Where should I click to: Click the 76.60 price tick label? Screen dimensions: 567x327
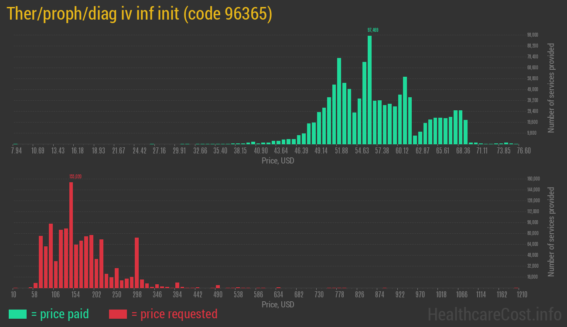[523, 151]
